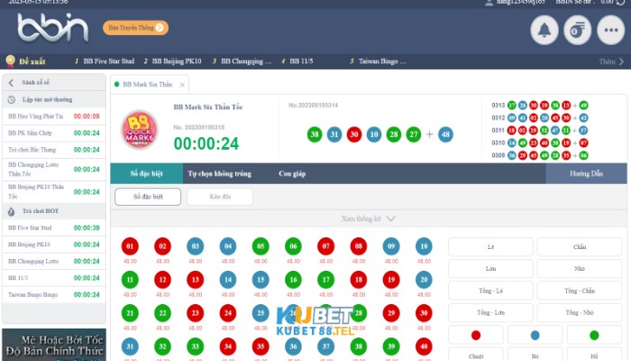Pick number ball 07
Viewport: 631px width, 361px height.
(x=325, y=246)
